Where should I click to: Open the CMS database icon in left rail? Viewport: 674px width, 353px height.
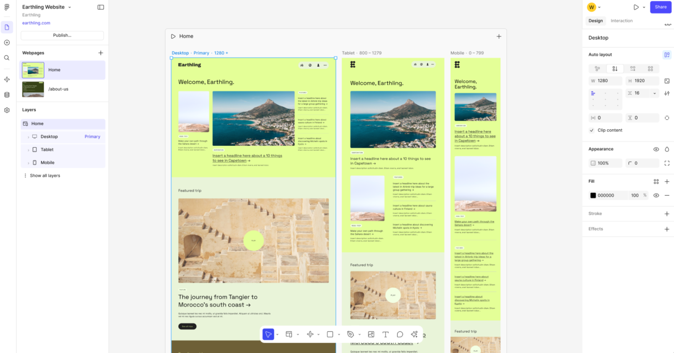click(7, 95)
